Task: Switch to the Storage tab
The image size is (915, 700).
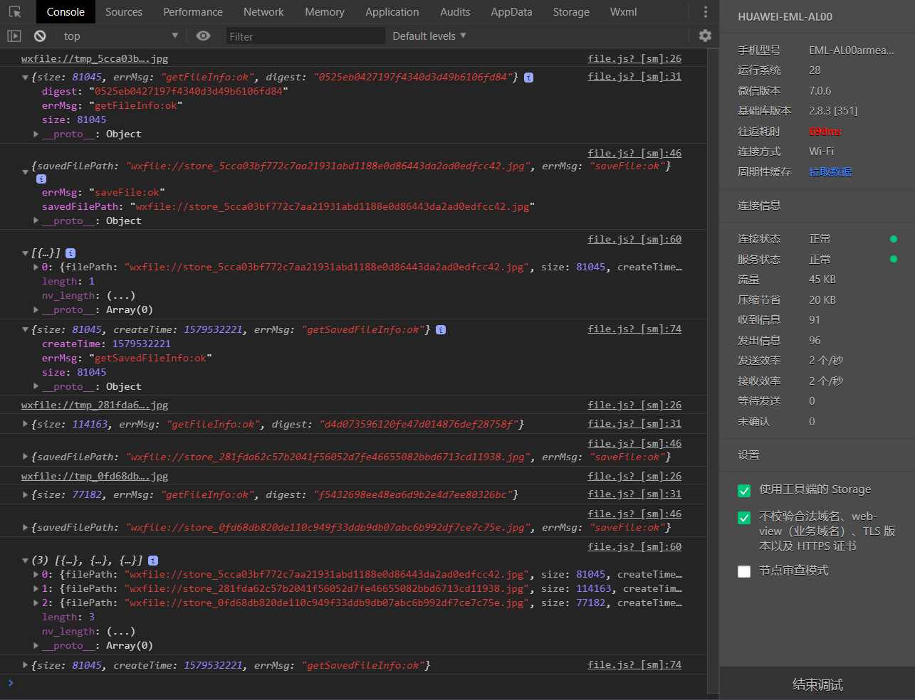Action: click(571, 12)
